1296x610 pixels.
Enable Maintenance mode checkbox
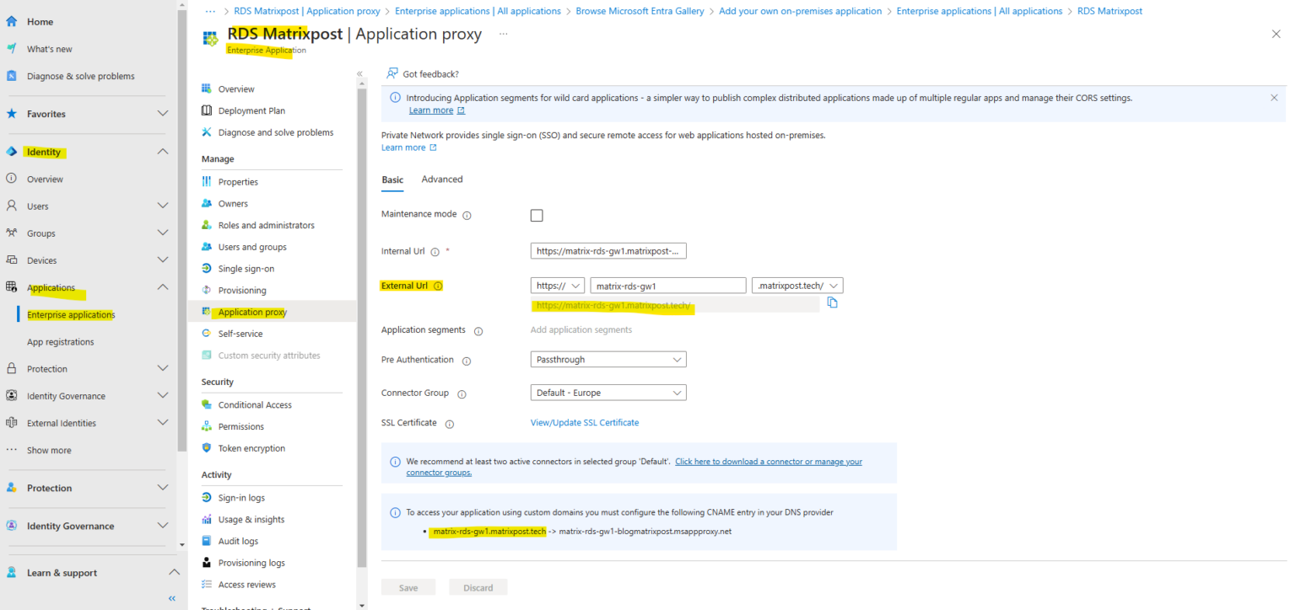pyautogui.click(x=537, y=215)
